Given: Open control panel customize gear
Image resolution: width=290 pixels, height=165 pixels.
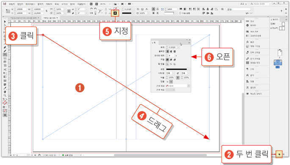Looking at the screenshot, I should [x=286, y=9].
